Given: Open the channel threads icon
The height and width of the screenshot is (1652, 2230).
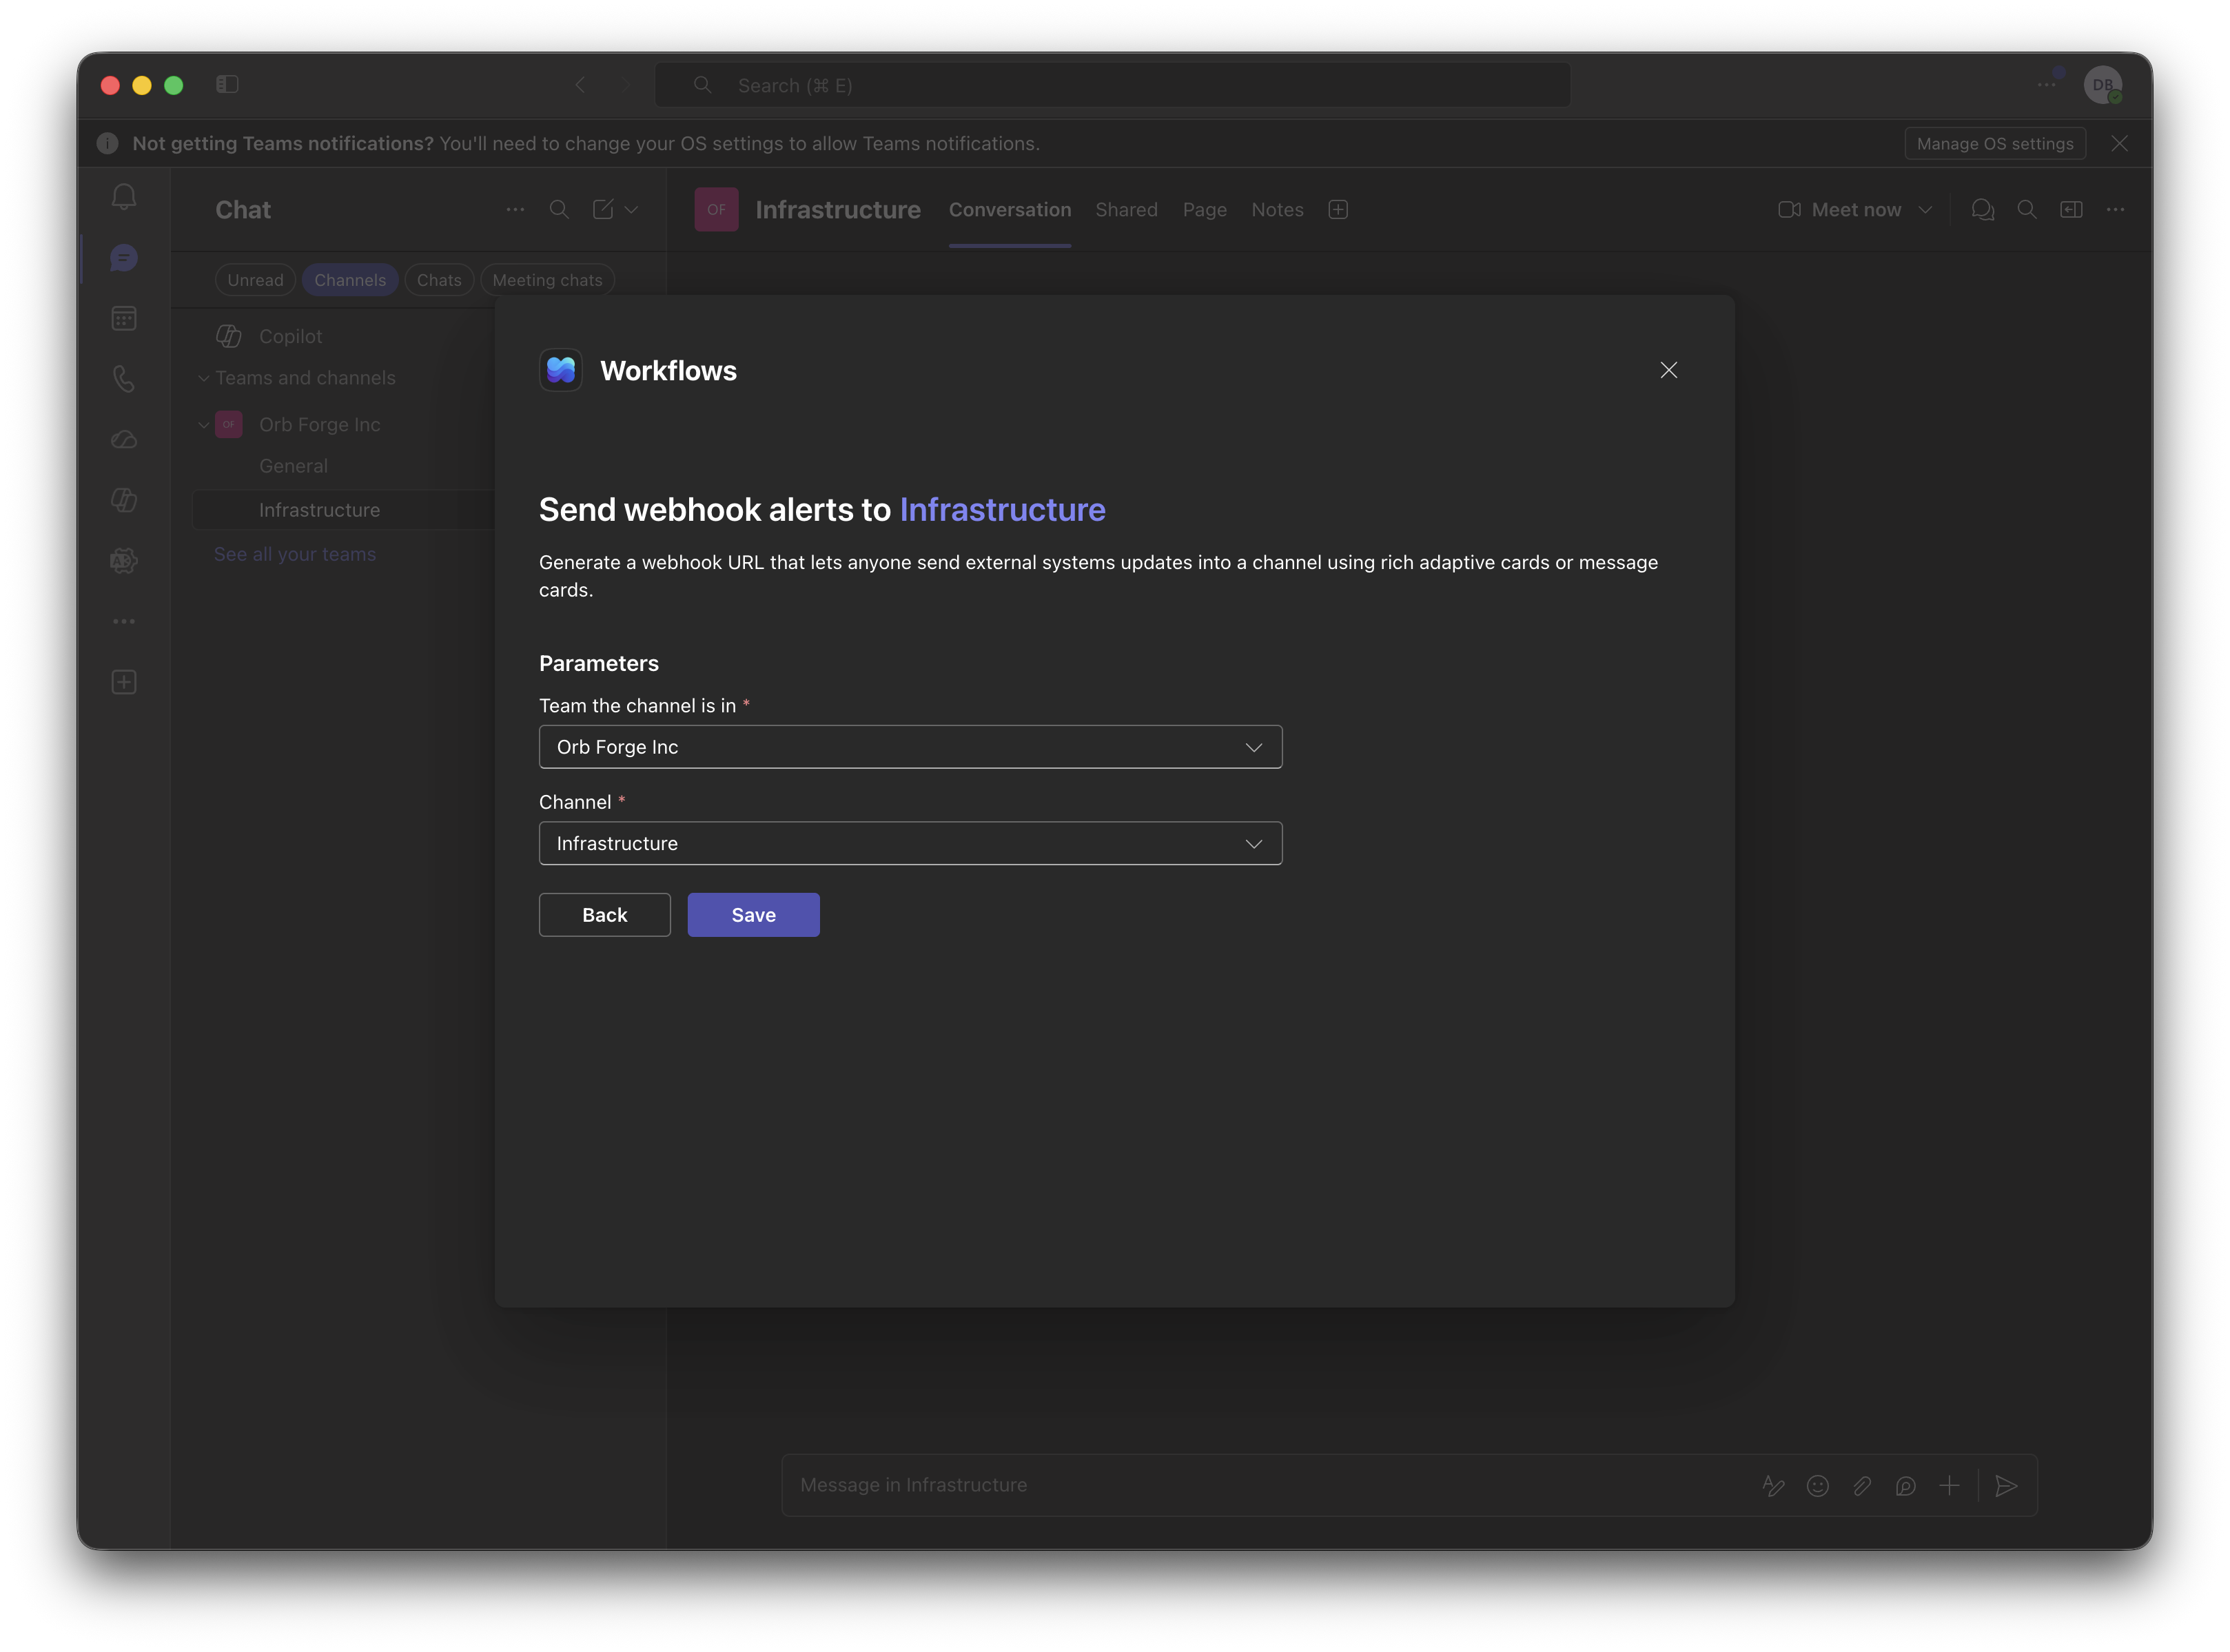Looking at the screenshot, I should 1982,210.
